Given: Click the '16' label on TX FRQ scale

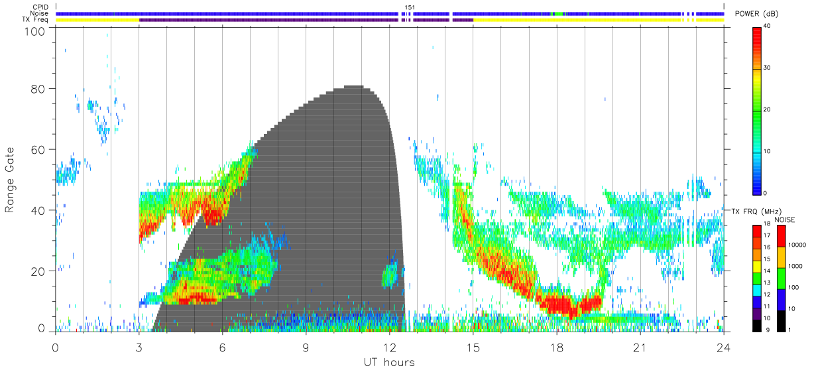Looking at the screenshot, I should [x=768, y=249].
